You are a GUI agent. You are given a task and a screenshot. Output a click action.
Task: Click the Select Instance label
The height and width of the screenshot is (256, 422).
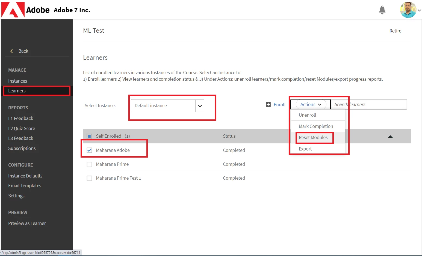coord(100,106)
